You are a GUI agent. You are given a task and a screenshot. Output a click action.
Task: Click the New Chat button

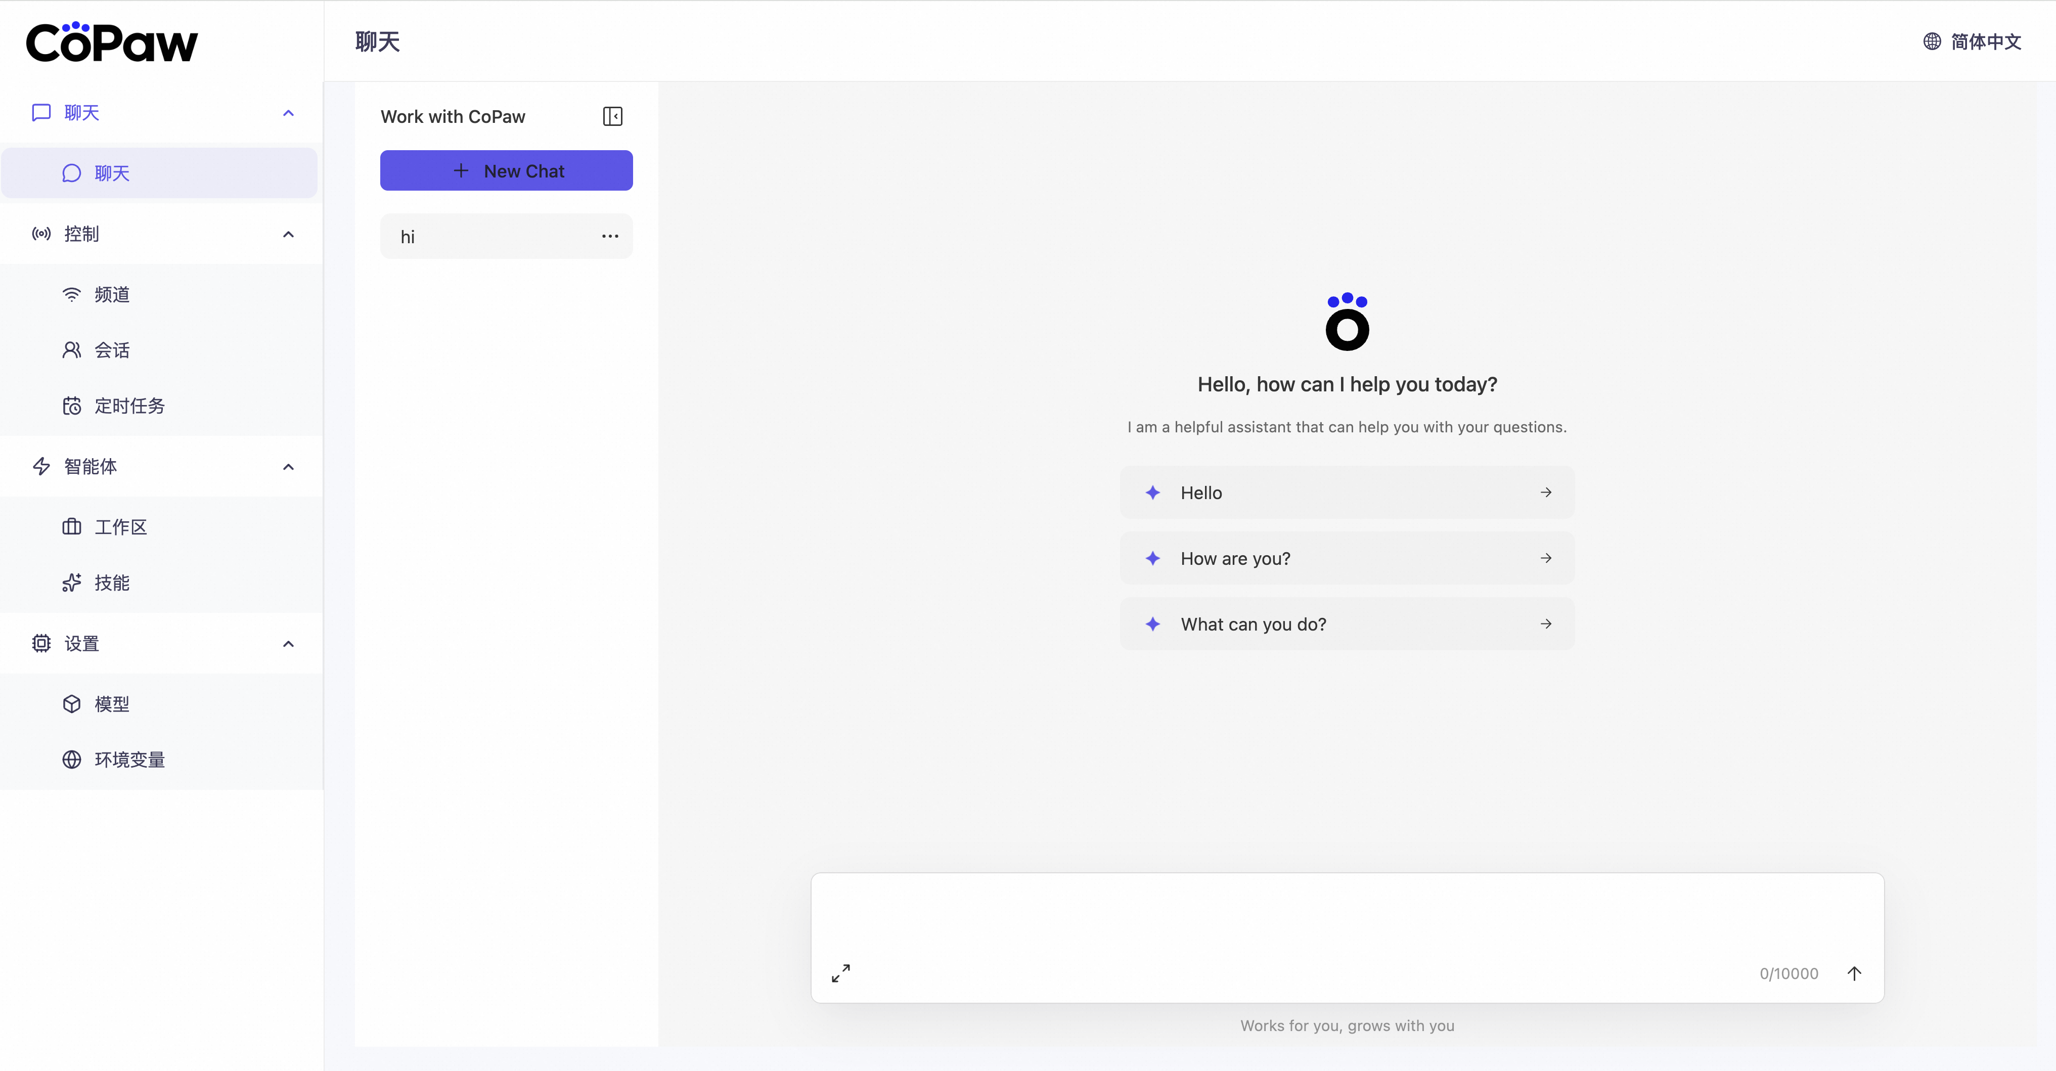point(506,171)
